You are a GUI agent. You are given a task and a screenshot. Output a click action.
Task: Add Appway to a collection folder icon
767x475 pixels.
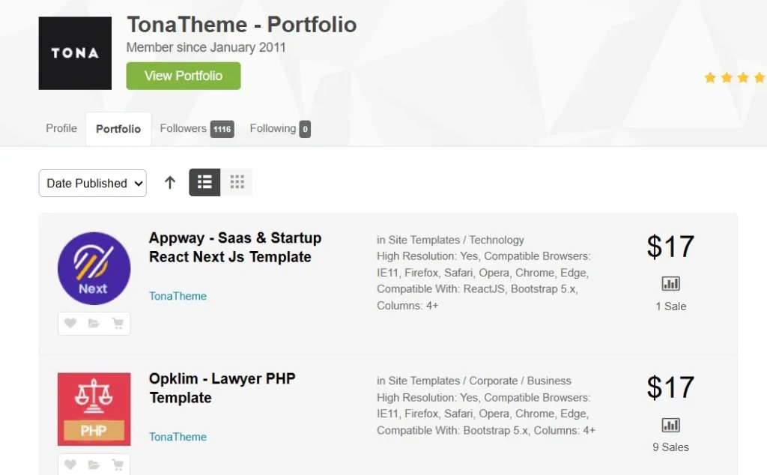click(94, 324)
